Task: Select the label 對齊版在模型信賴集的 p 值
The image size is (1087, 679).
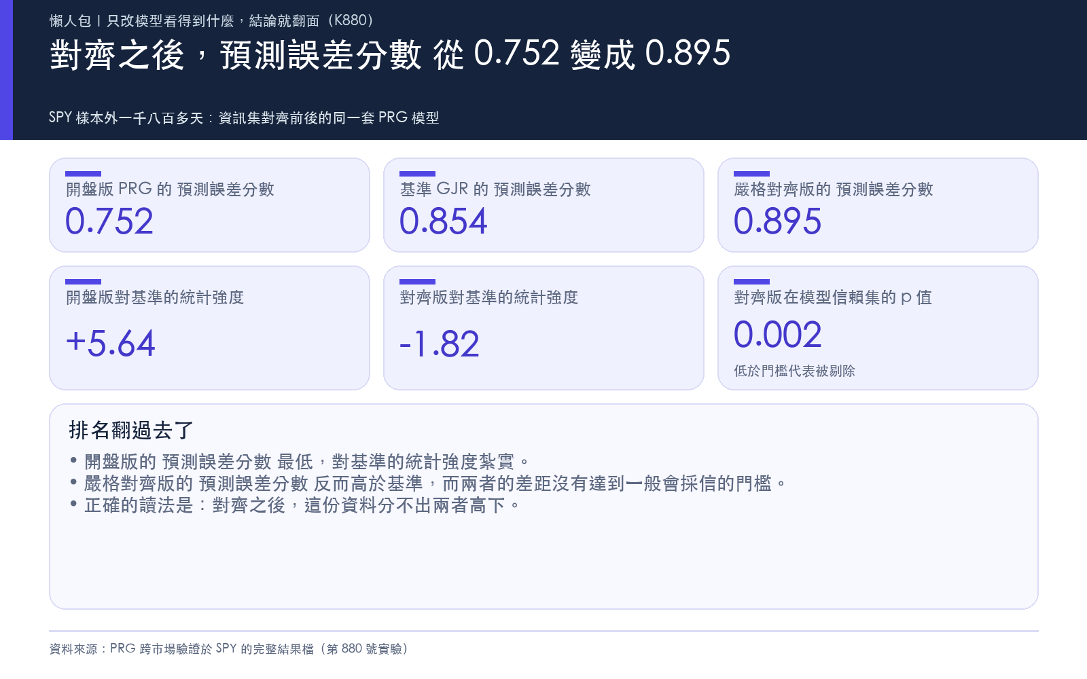Action: [x=833, y=297]
